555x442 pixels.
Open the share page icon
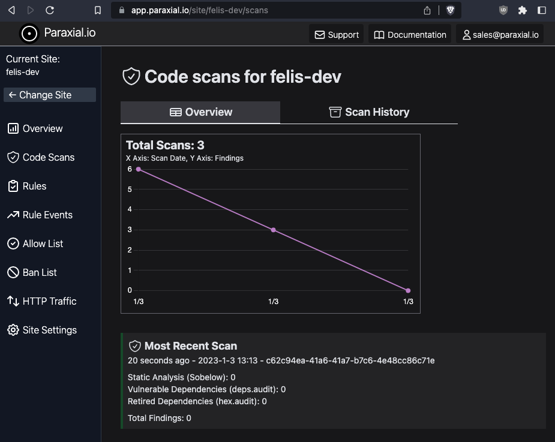(427, 10)
